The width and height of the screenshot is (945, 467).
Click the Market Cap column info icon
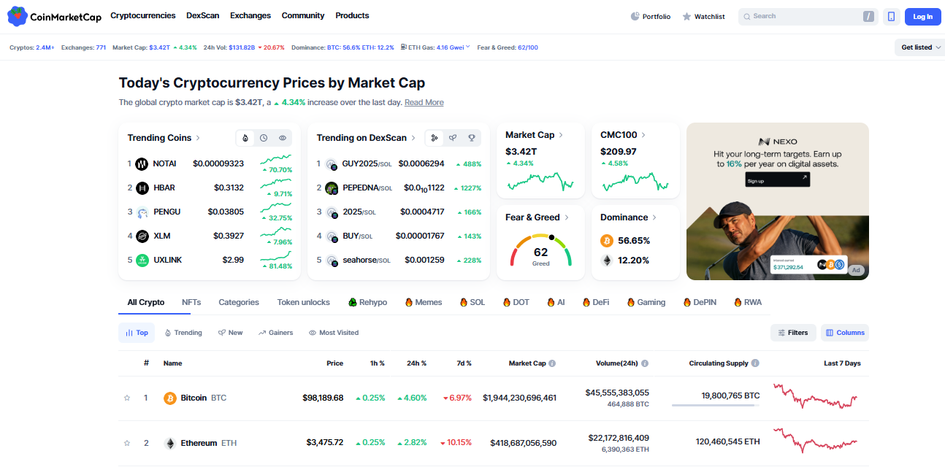tap(552, 363)
